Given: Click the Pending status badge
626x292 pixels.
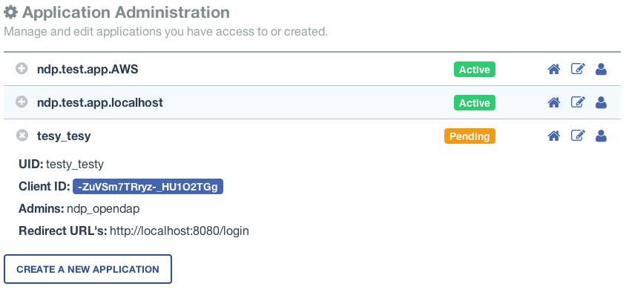Looking at the screenshot, I should pos(470,136).
